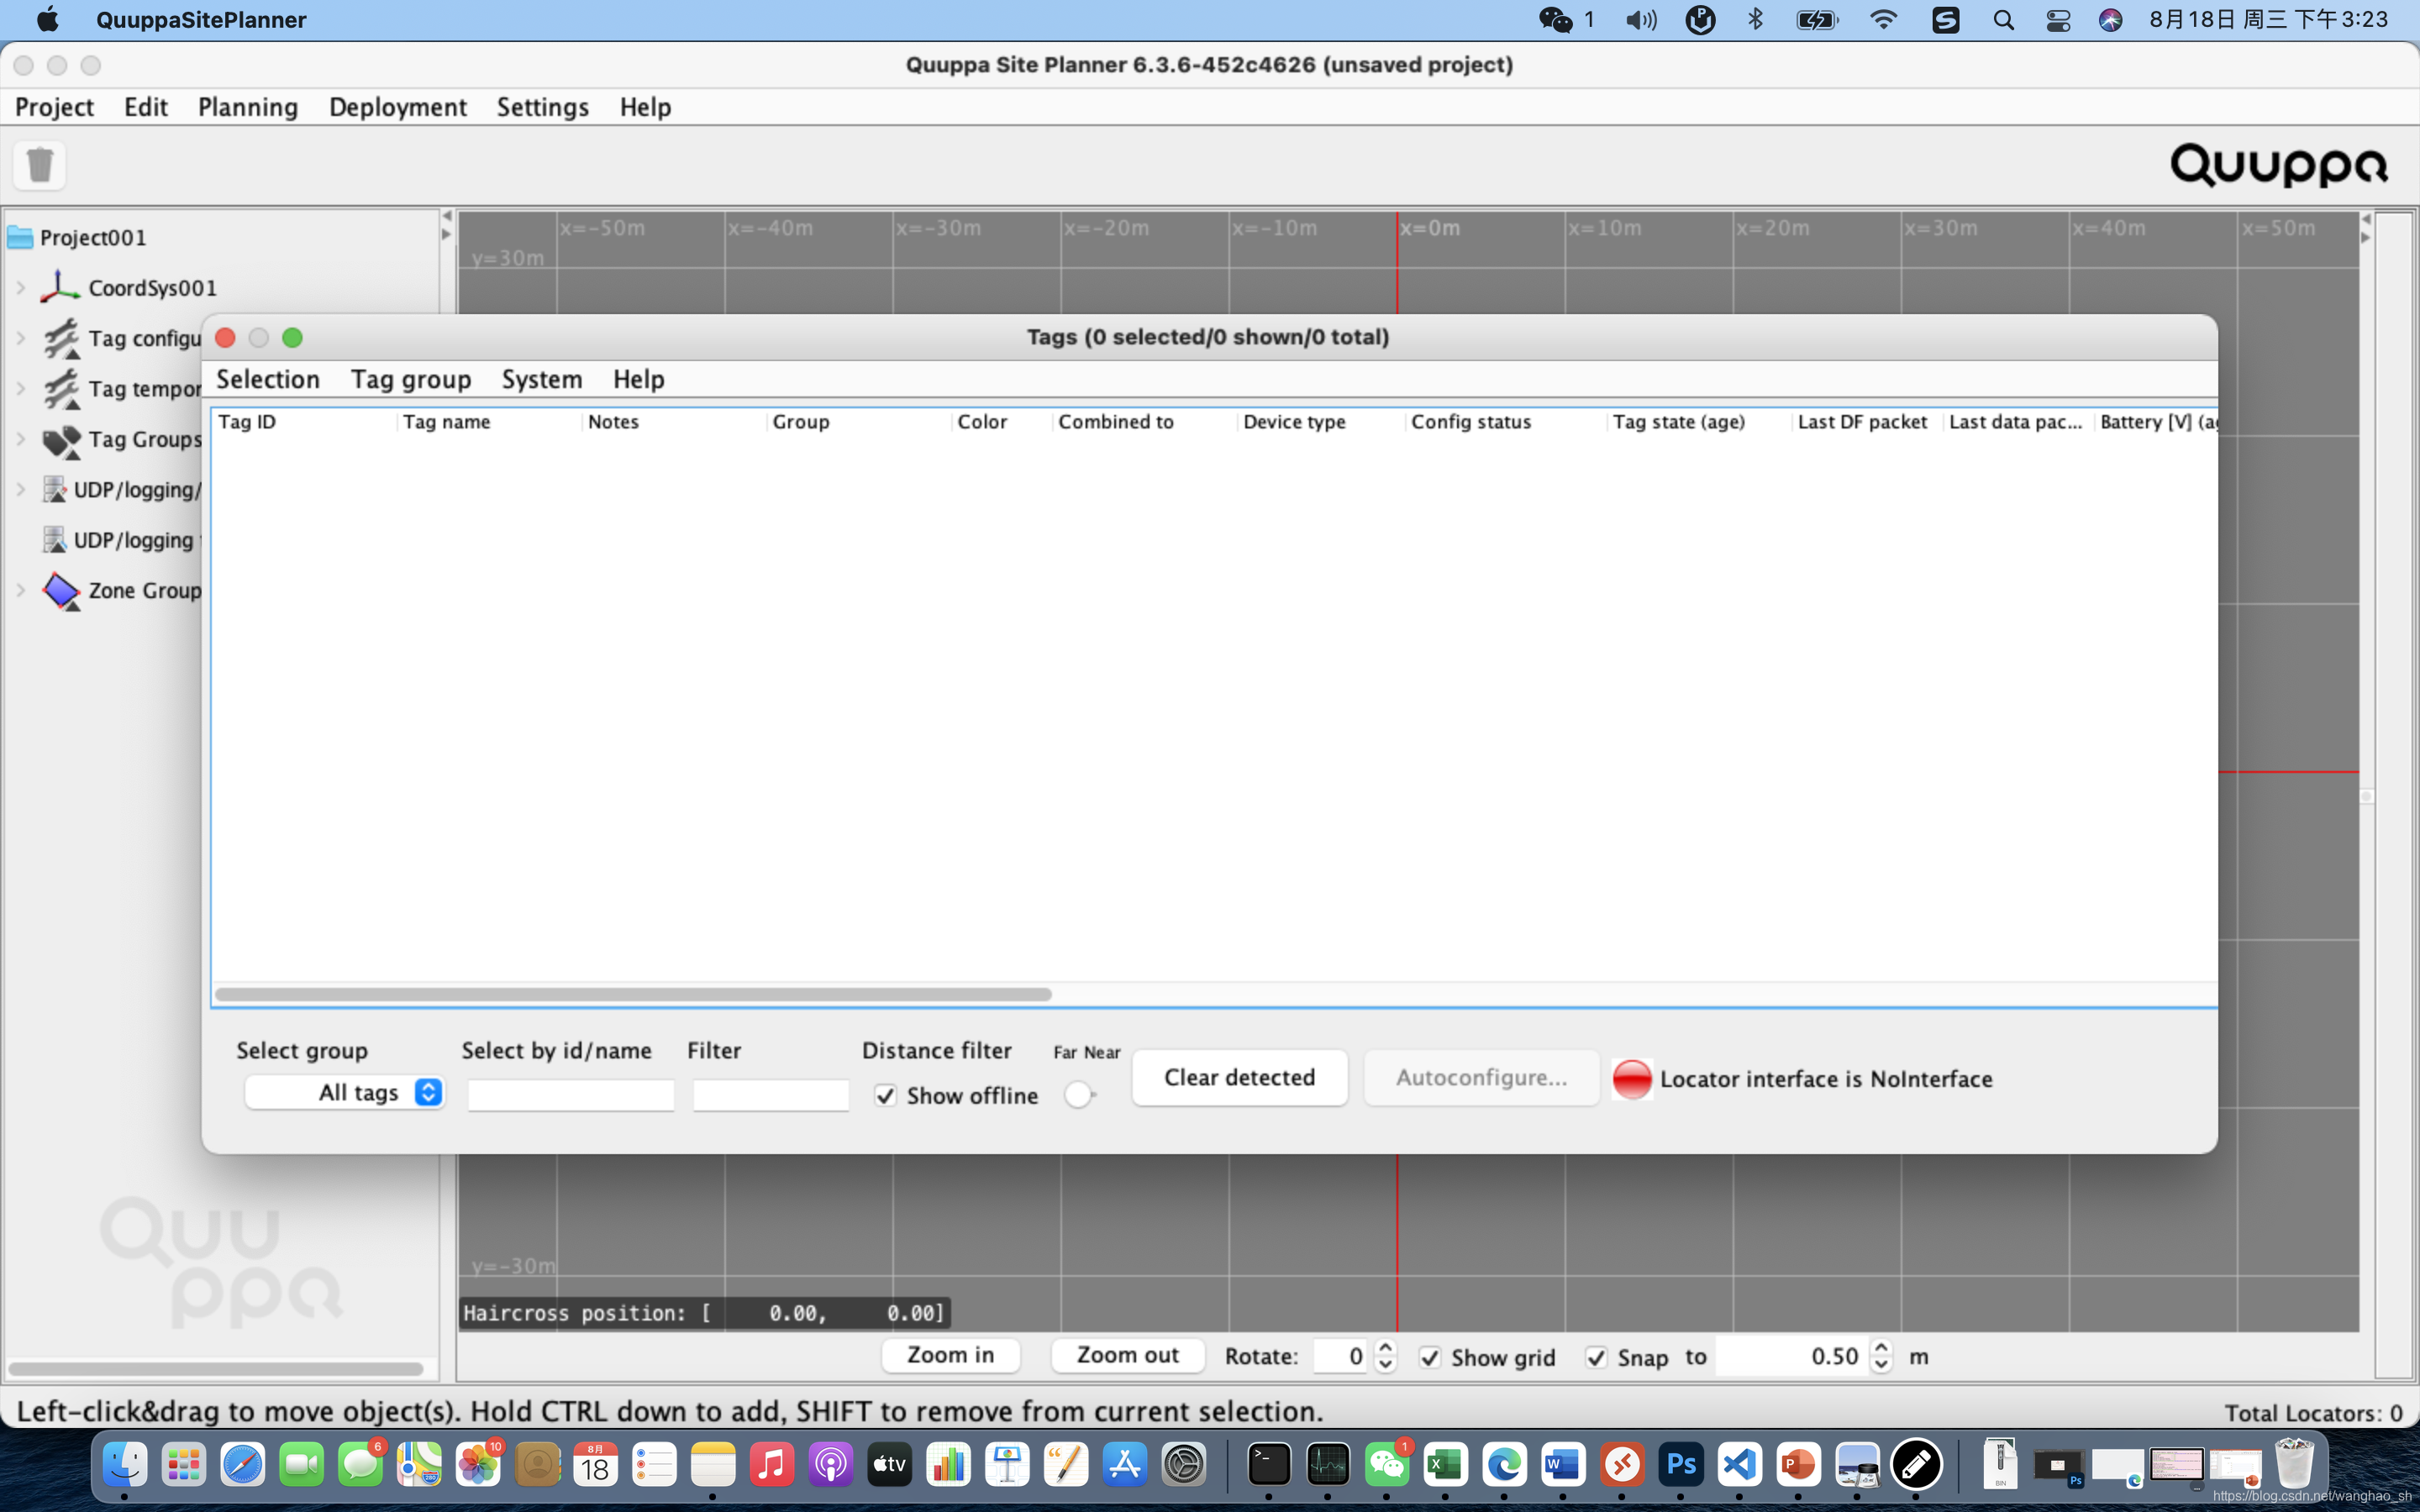Click the Zoom in button
2420x1512 pixels.
click(951, 1356)
